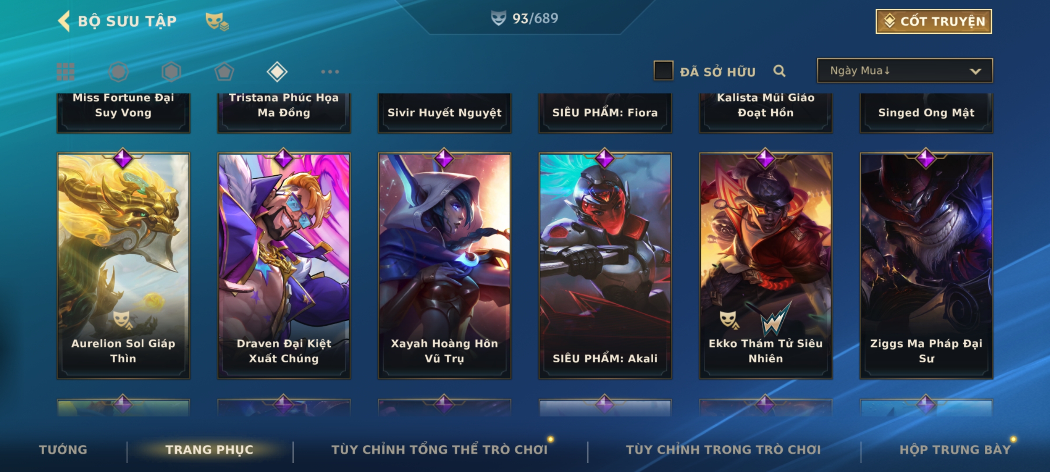This screenshot has width=1050, height=472.
Task: Expand the sort dropdown using its chevron arrow
Action: click(x=975, y=71)
